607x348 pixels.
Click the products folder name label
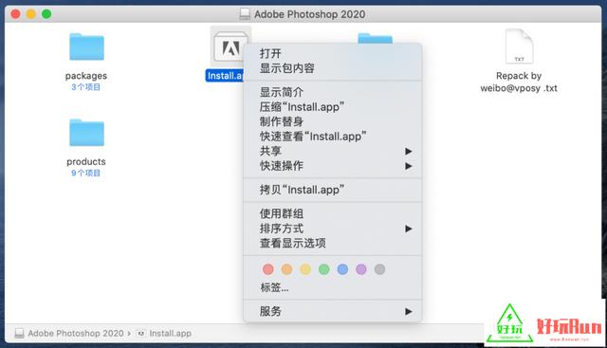tap(86, 161)
